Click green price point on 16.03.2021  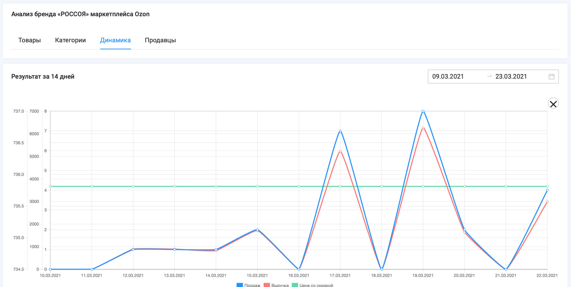tap(299, 186)
